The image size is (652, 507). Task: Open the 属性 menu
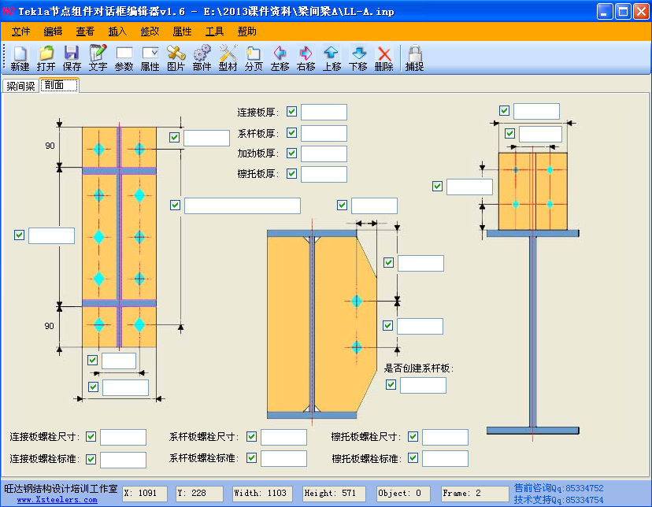(x=182, y=31)
